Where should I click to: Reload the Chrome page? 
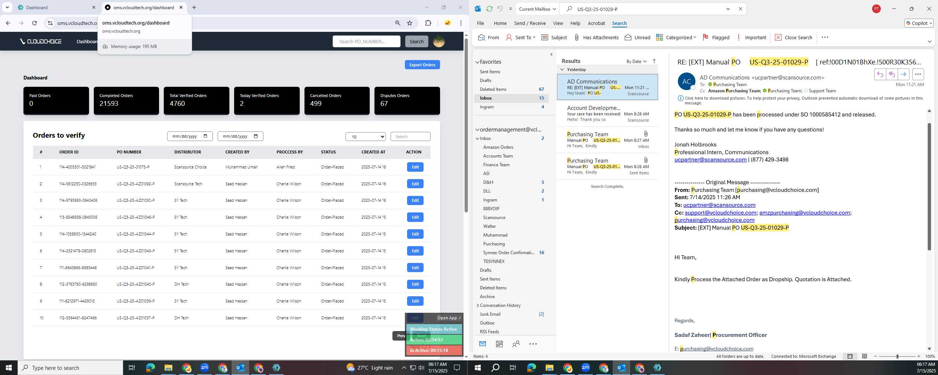click(x=34, y=23)
